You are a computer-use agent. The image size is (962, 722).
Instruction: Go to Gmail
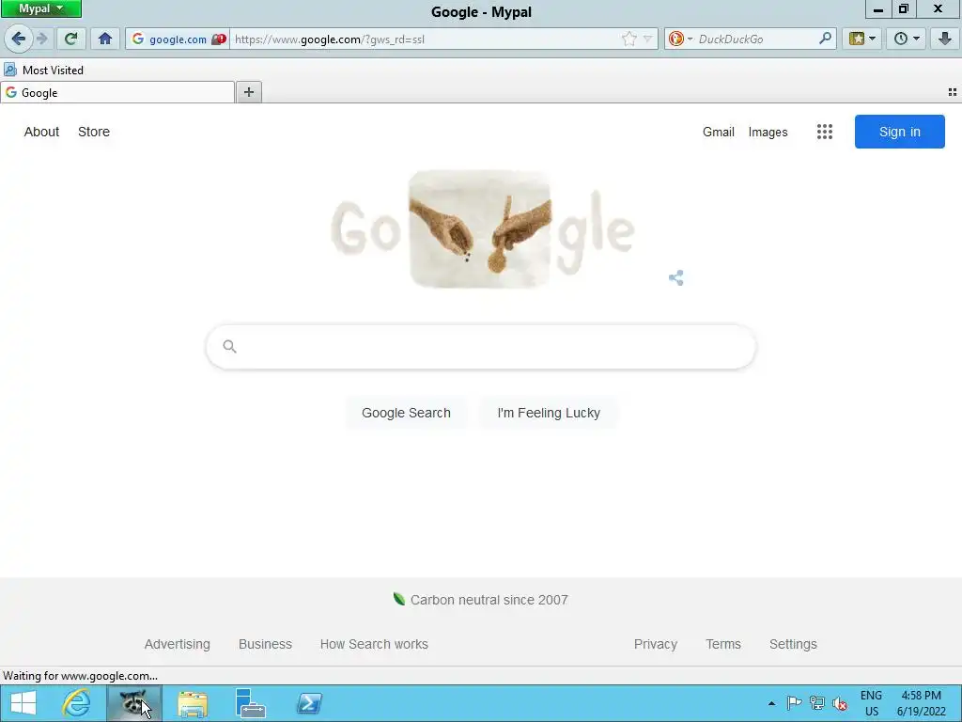click(x=719, y=132)
